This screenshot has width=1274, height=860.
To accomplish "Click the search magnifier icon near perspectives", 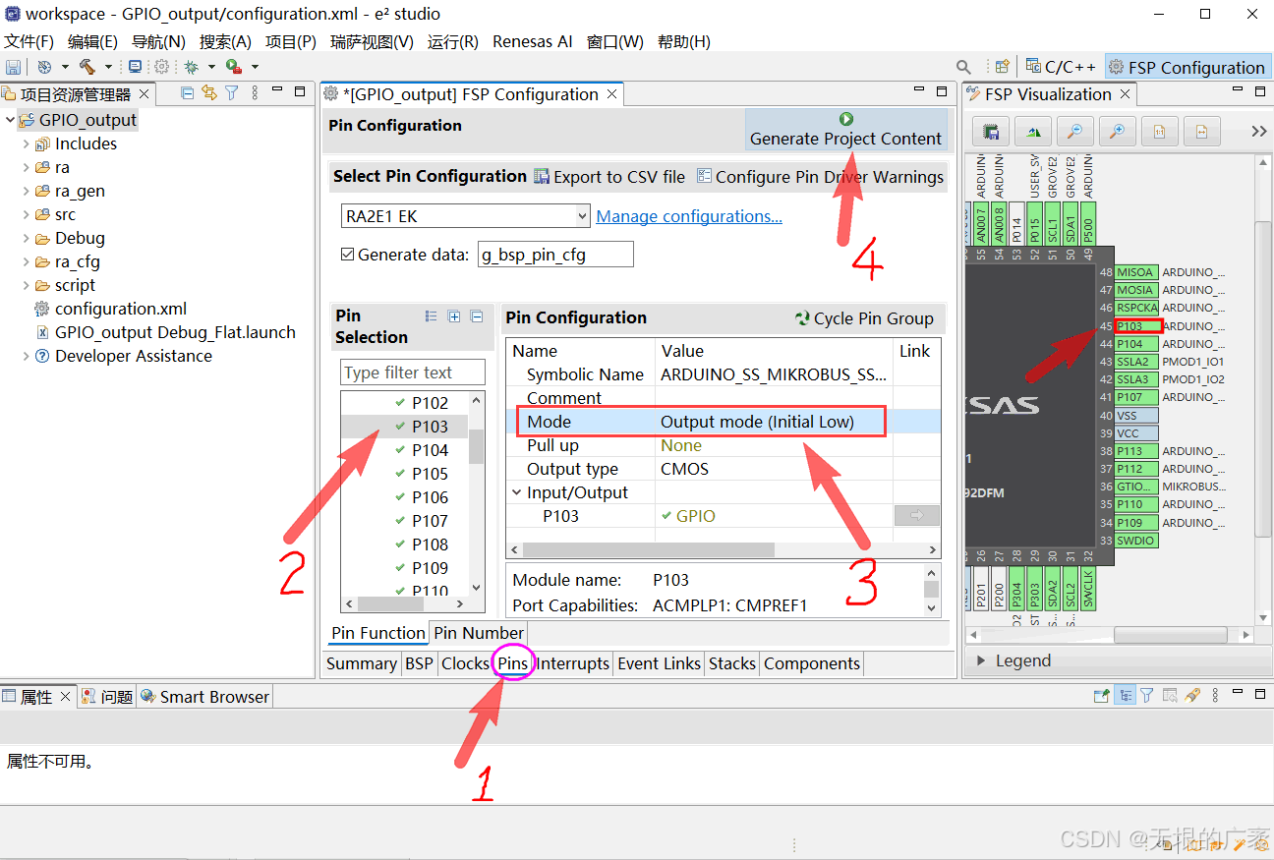I will click(x=964, y=67).
